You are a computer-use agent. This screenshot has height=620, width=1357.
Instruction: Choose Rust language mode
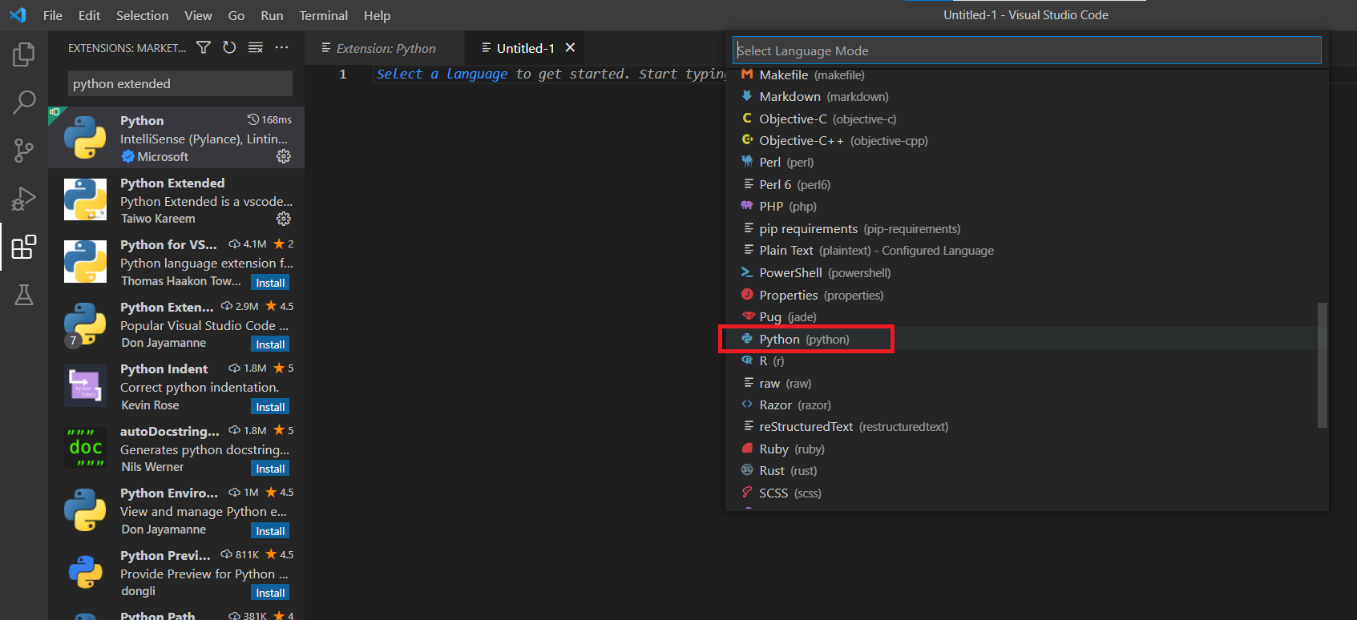[x=1027, y=470]
